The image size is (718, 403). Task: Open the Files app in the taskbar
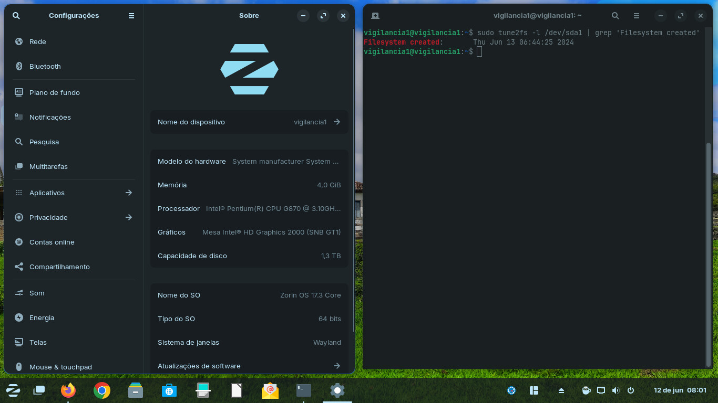coord(135,390)
